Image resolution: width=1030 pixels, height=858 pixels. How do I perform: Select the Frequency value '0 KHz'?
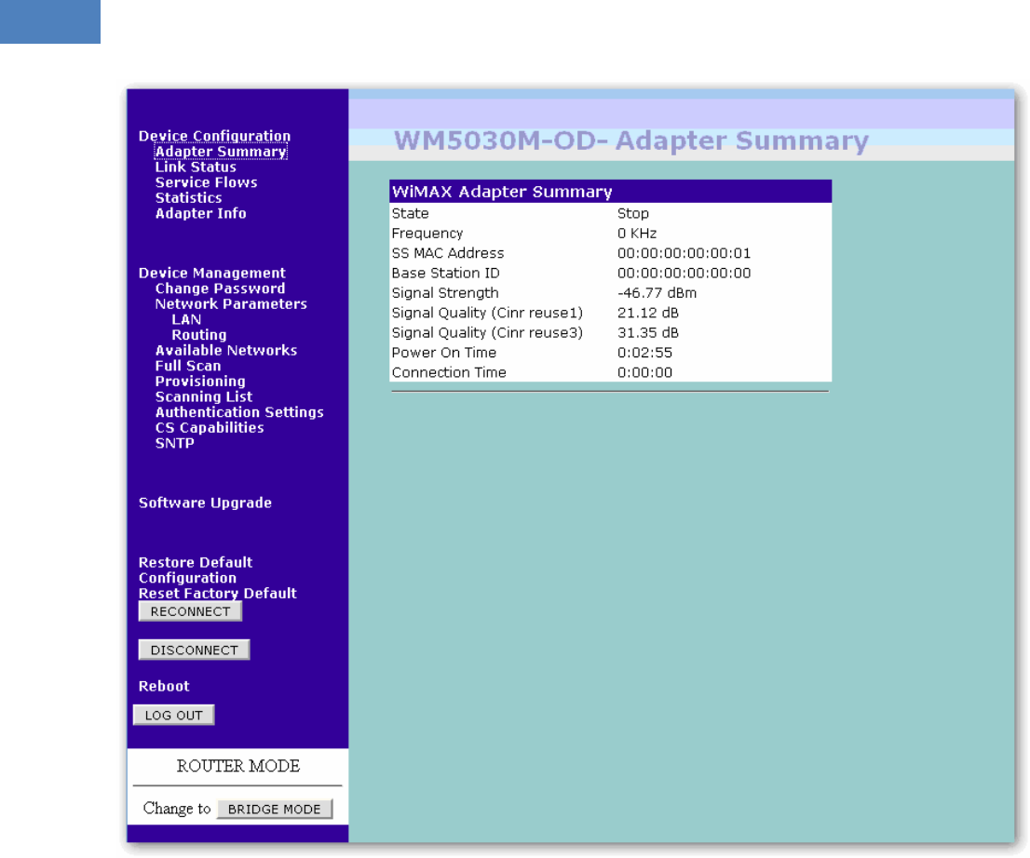click(x=636, y=234)
